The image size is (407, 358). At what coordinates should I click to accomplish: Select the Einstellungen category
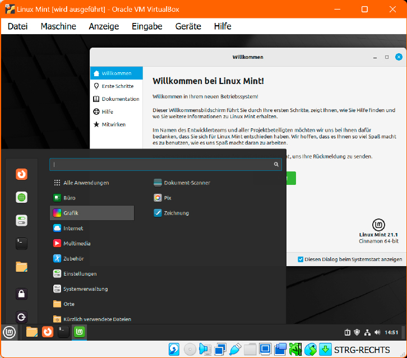coord(92,274)
